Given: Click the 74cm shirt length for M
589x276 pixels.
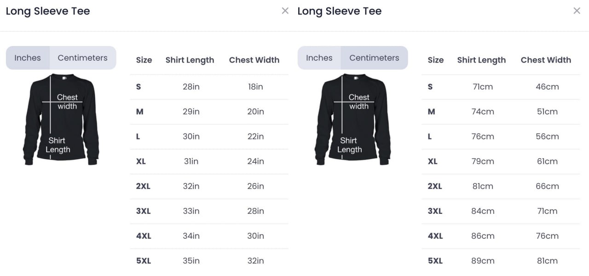Looking at the screenshot, I should [483, 112].
